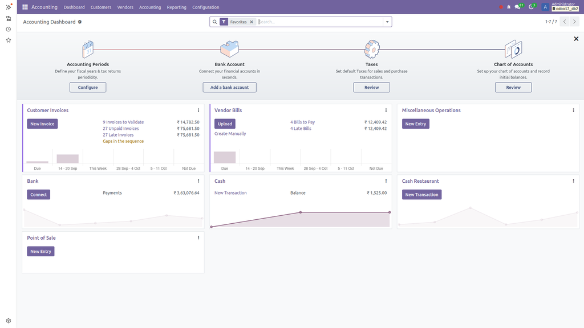Click the Add a bank account button

click(x=229, y=87)
